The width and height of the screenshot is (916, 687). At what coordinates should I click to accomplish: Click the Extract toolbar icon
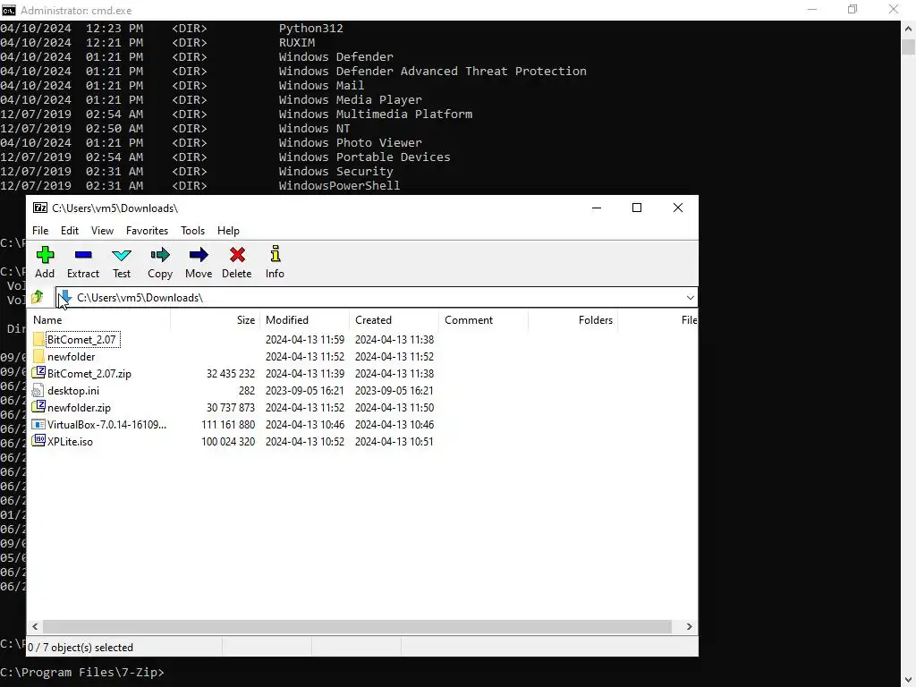coord(83,255)
